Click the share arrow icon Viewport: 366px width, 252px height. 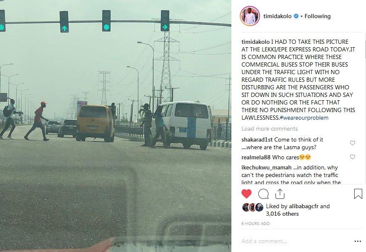pyautogui.click(x=280, y=193)
